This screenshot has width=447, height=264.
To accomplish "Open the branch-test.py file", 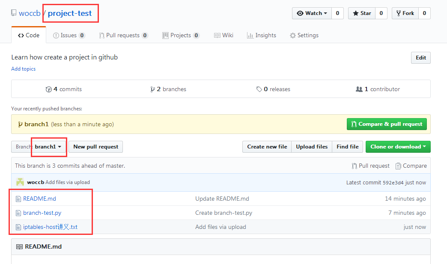I will [x=42, y=213].
